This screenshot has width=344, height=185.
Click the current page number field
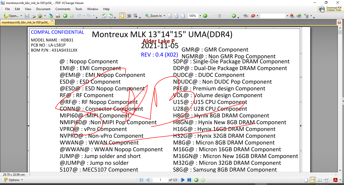pyautogui.click(x=160, y=180)
